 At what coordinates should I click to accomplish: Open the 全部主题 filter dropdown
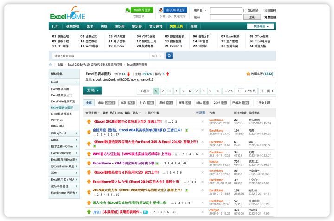coord(92,113)
